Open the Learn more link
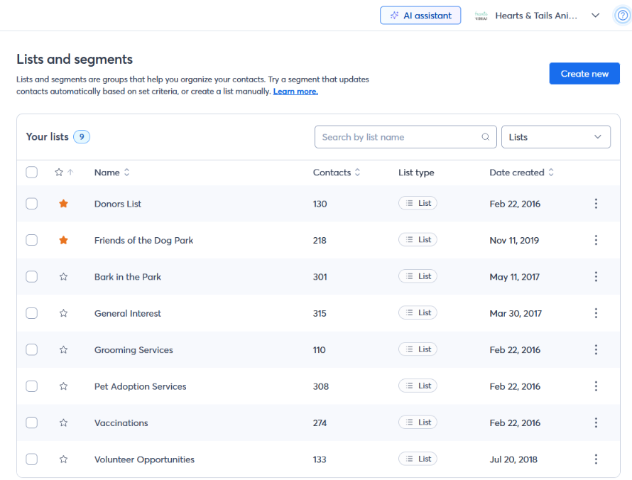632x480 pixels. [x=295, y=91]
